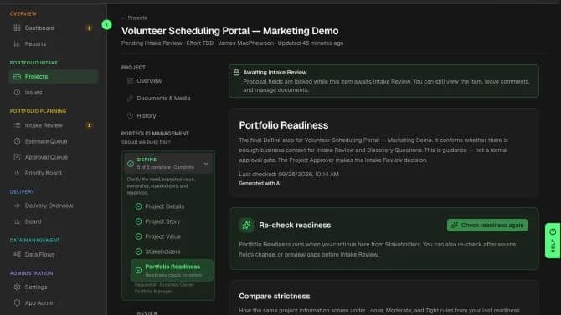Go back via Projects breadcrumb link
Screen dimensions: 561x315
coord(134,18)
